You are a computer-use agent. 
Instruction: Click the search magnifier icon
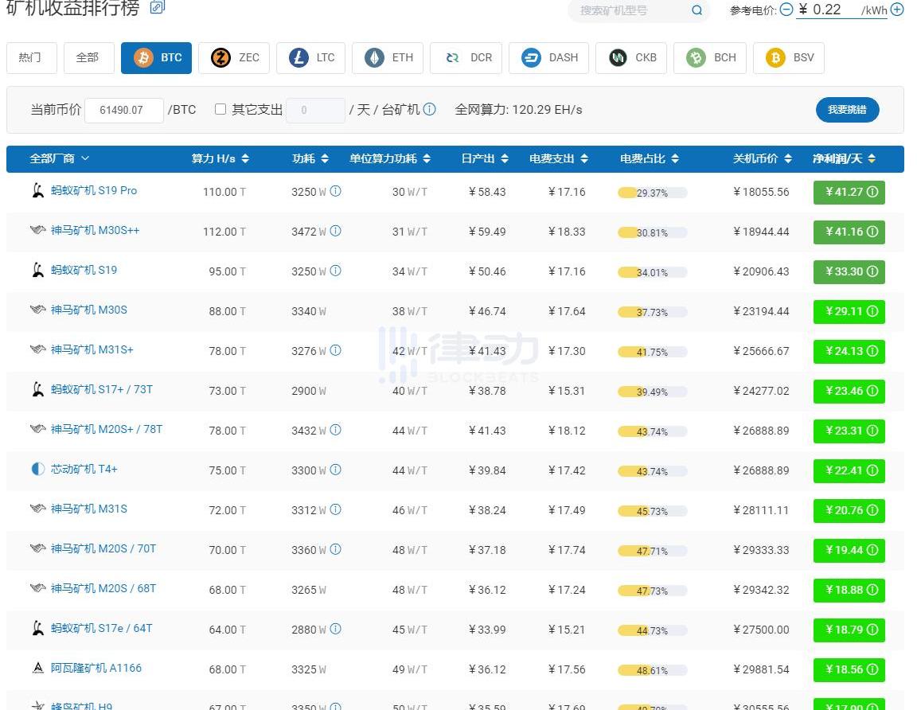[x=697, y=10]
